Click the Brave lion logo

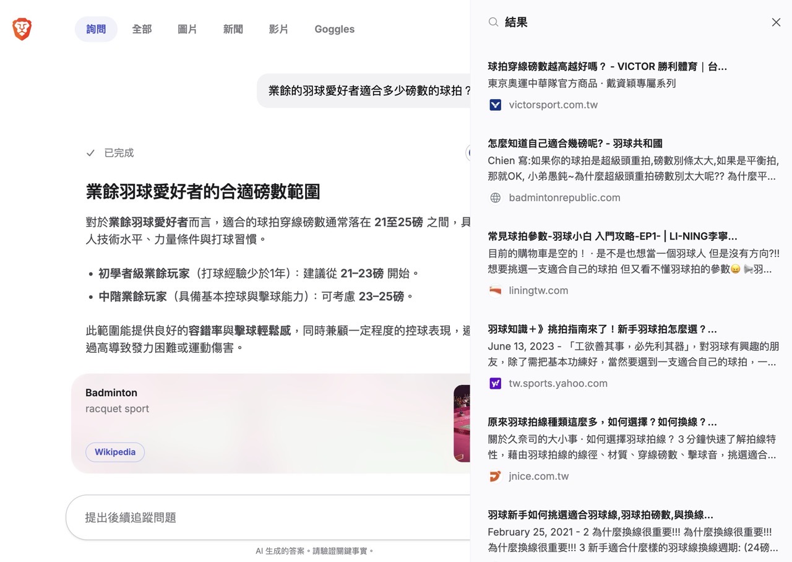click(22, 29)
